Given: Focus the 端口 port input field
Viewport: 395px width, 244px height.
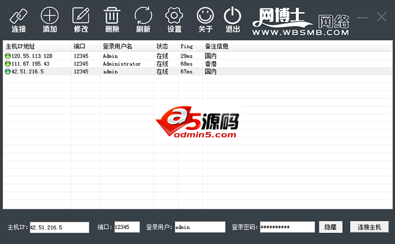Looking at the screenshot, I should coord(127,227).
